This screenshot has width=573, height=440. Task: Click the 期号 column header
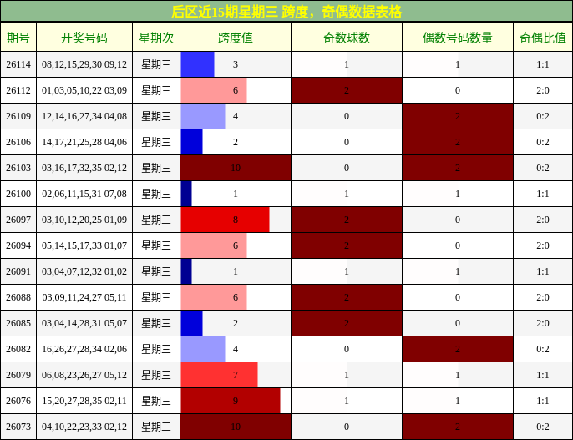click(18, 38)
